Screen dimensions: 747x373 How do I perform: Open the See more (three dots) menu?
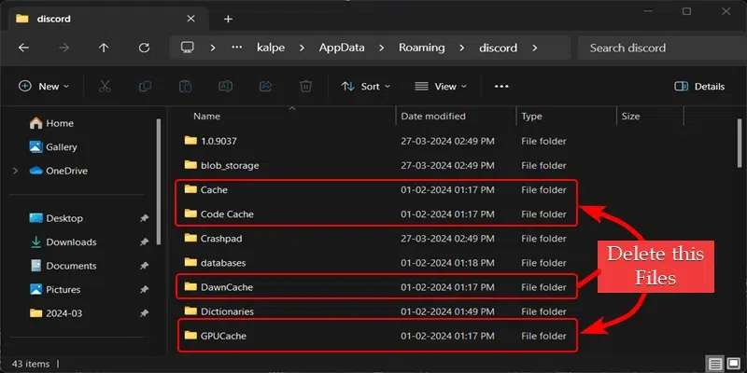501,86
